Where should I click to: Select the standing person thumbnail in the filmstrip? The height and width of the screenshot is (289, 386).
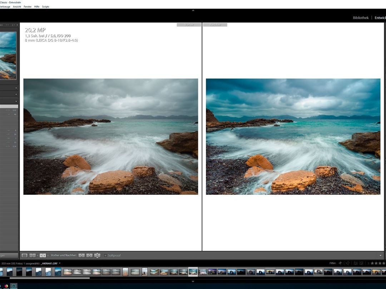144,272
